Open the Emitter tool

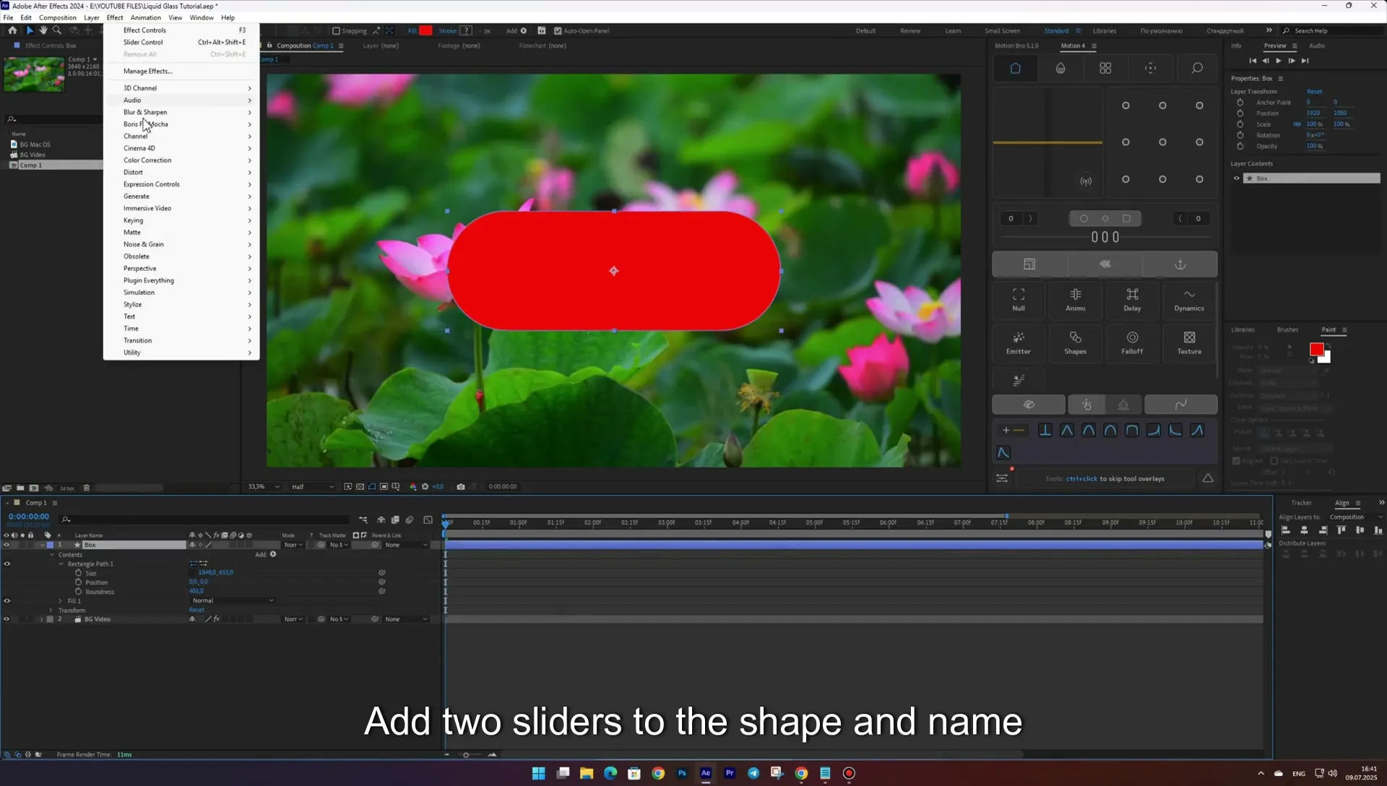(x=1018, y=342)
